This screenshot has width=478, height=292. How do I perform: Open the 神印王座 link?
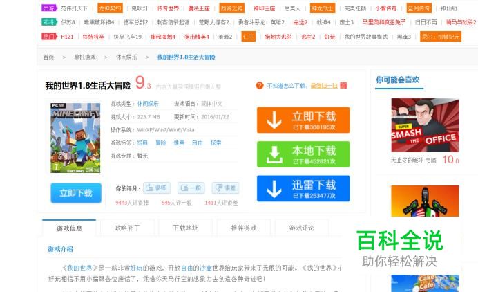tap(265, 8)
